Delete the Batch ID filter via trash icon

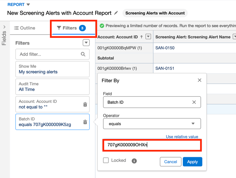[85, 122]
